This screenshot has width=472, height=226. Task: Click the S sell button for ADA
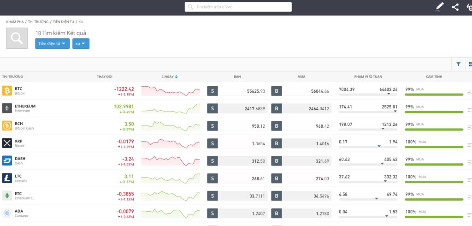(212, 214)
